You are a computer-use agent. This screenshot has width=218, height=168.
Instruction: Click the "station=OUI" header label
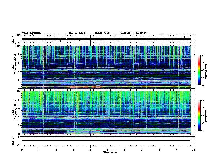(x=102, y=33)
